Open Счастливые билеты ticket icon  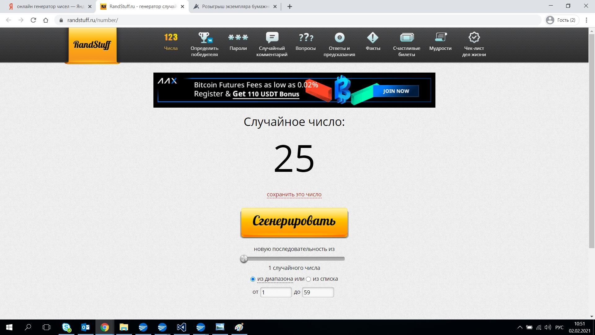[407, 38]
